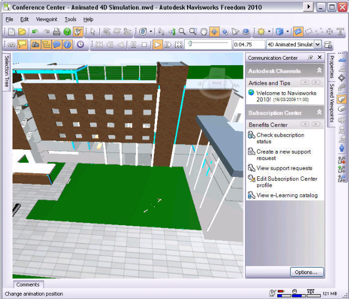Image resolution: width=349 pixels, height=299 pixels.
Task: Choose the Select arrow cursor tool
Action: point(93,32)
